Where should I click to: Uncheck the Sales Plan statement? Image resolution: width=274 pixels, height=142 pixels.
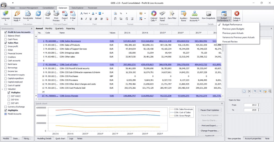5,43
